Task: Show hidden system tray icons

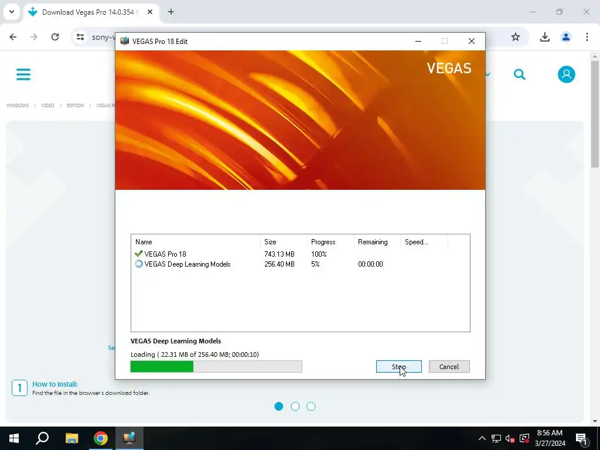Action: point(482,438)
